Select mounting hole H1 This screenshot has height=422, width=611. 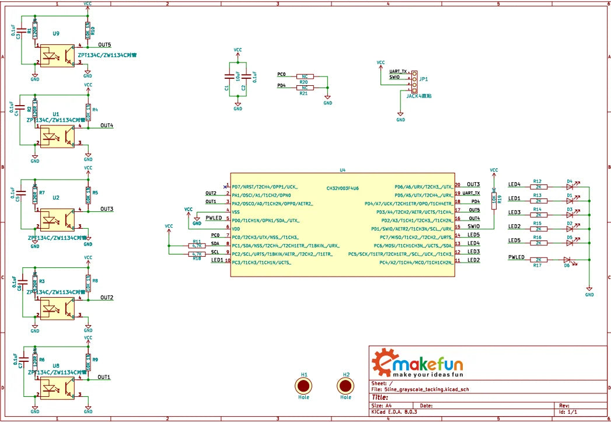pyautogui.click(x=304, y=386)
